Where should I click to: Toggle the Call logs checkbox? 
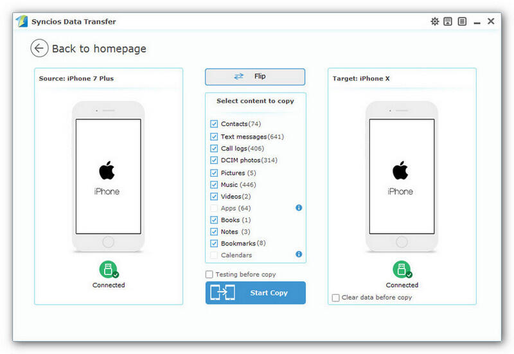[x=214, y=148]
